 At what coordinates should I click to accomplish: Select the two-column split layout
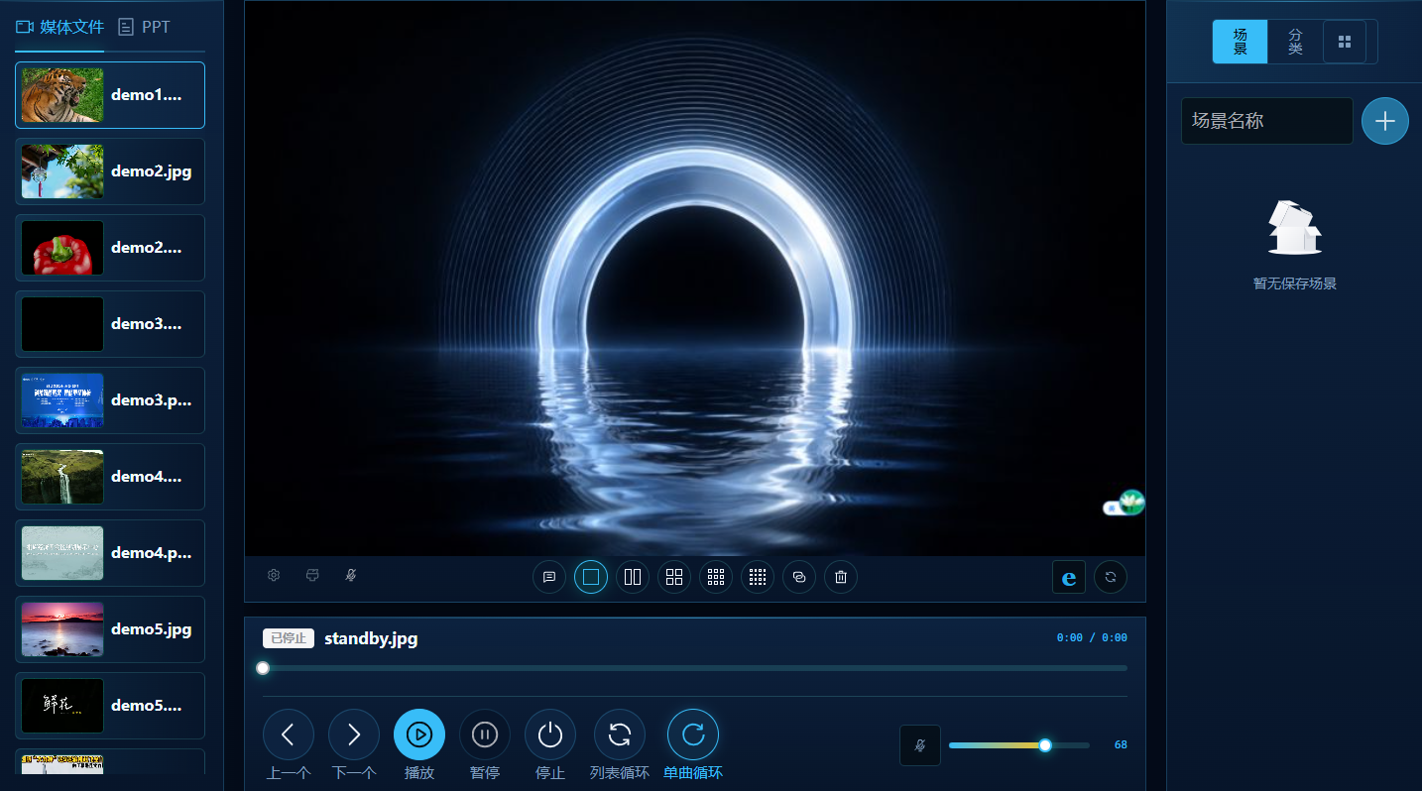pos(633,577)
